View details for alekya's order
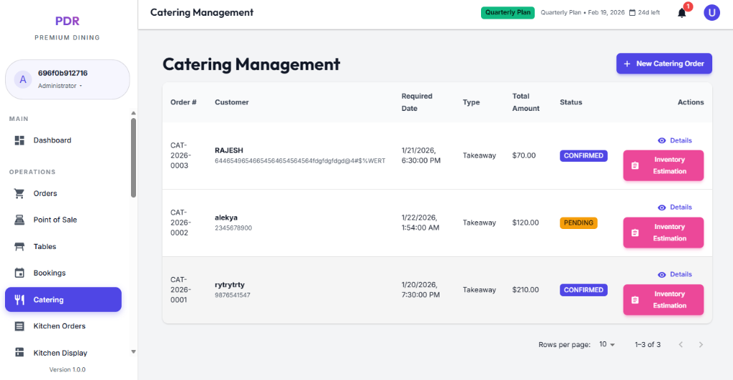This screenshot has width=733, height=380. (x=674, y=208)
